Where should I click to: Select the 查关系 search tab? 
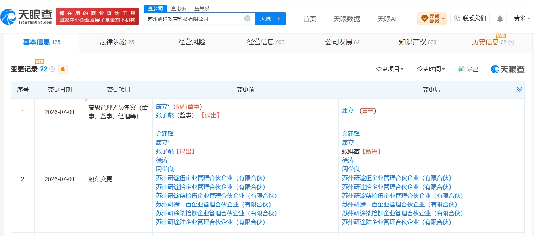point(202,8)
